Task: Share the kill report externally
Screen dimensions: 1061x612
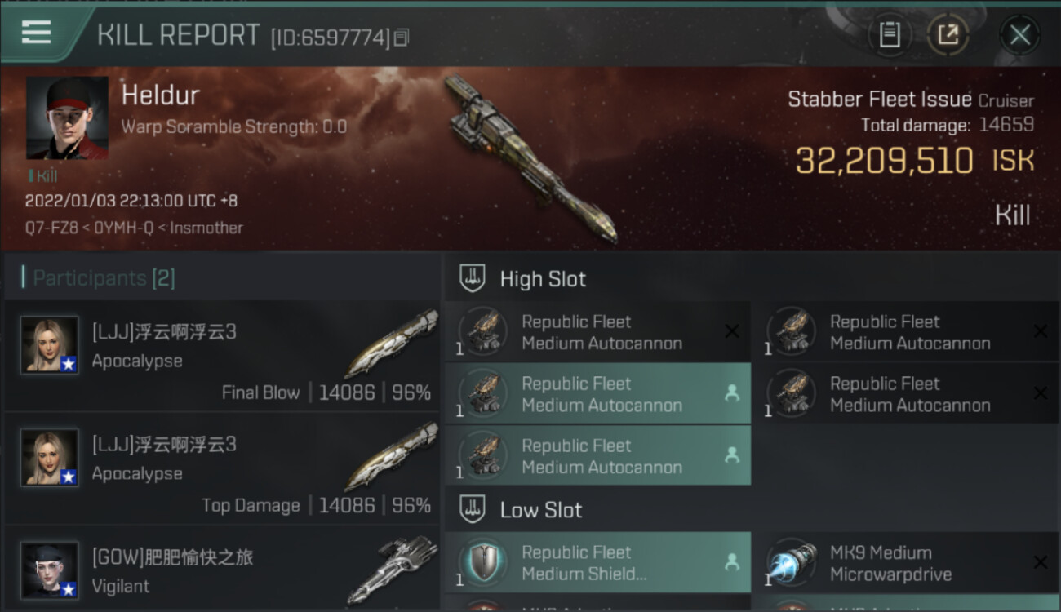Action: pyautogui.click(x=948, y=34)
